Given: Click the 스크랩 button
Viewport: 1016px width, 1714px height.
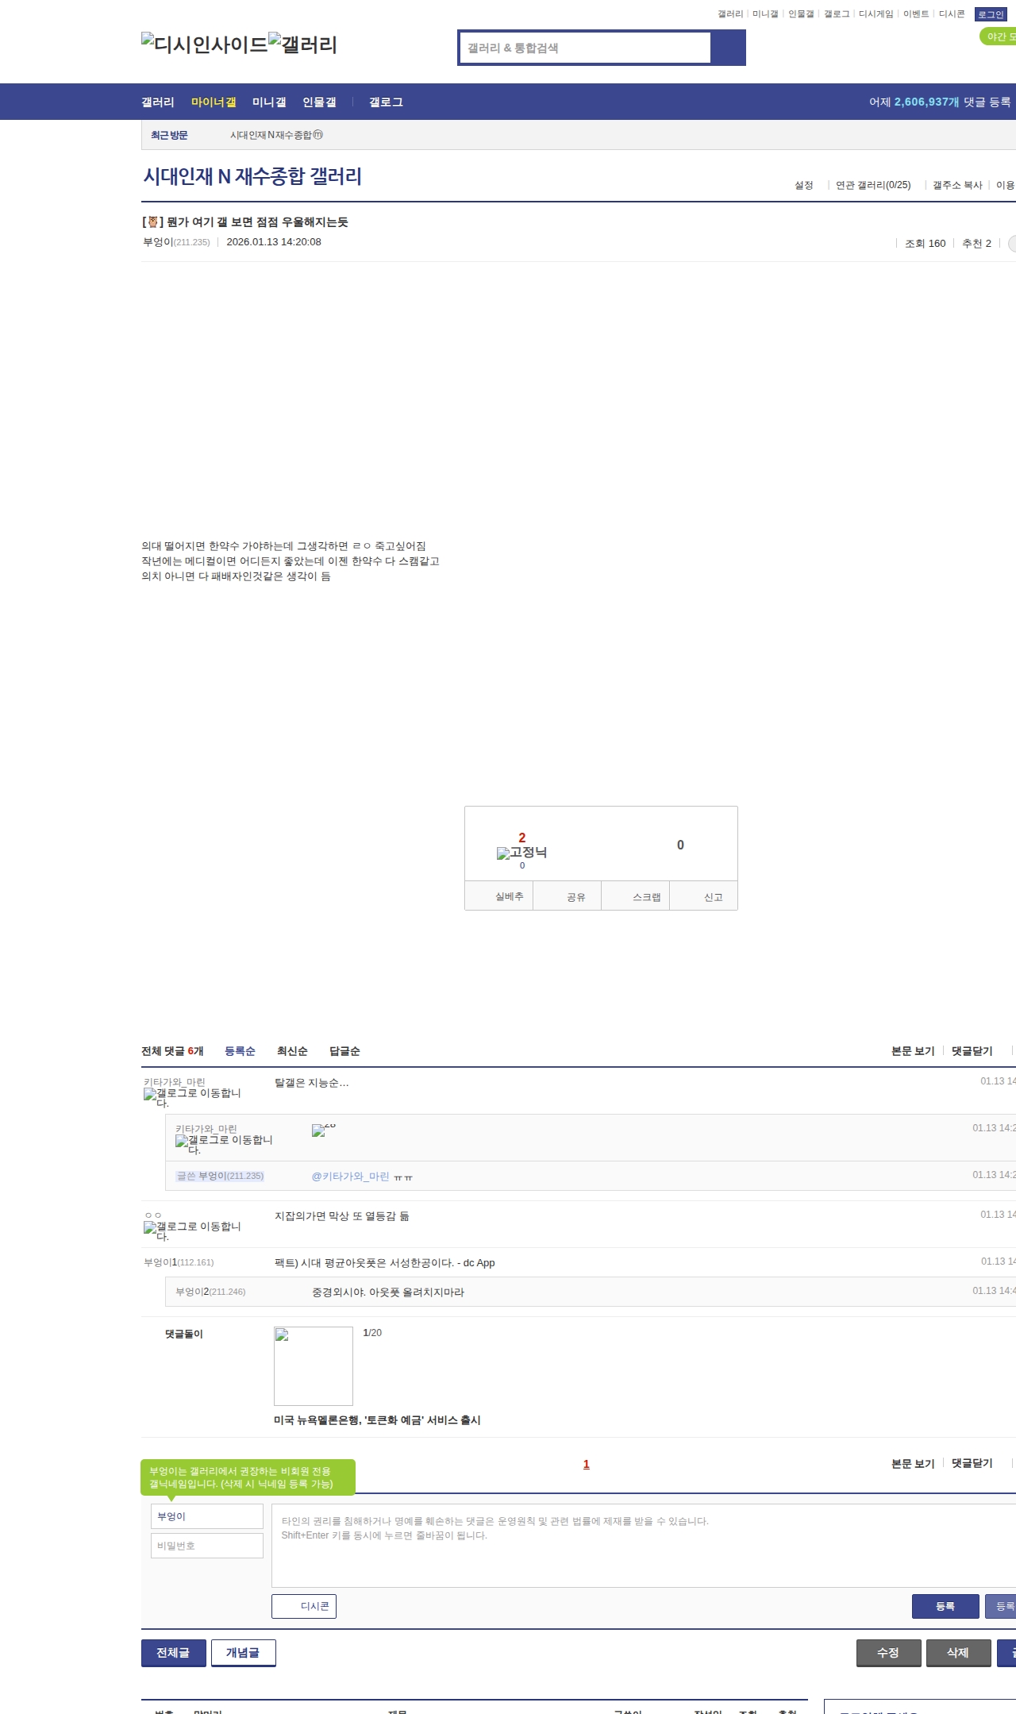Looking at the screenshot, I should (636, 896).
